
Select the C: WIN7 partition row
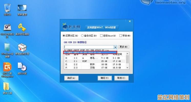pos(95,61)
